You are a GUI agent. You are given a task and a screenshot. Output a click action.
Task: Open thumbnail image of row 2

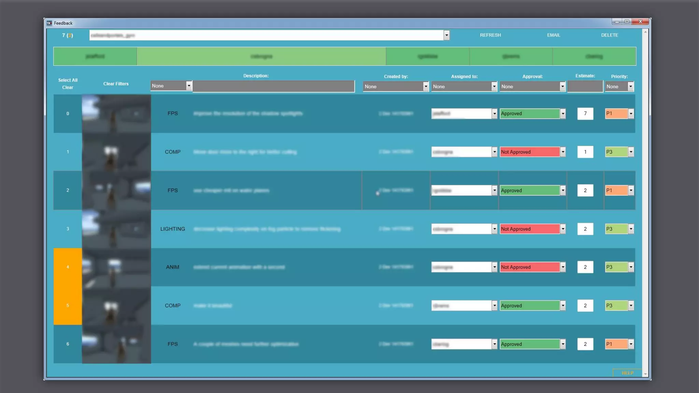(x=116, y=190)
